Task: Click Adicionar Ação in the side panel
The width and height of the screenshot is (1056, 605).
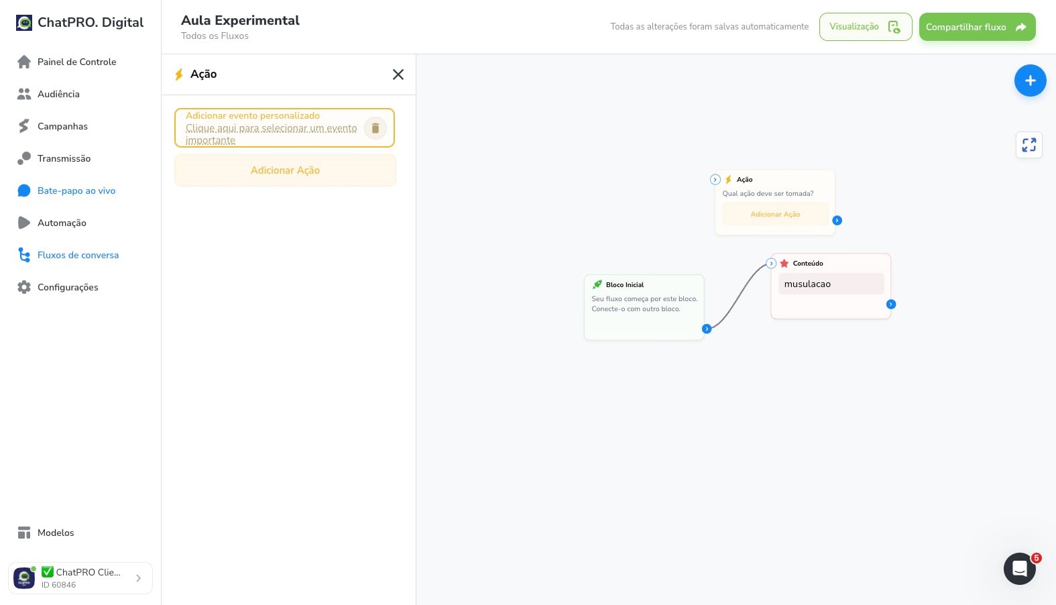Action: coord(285,170)
